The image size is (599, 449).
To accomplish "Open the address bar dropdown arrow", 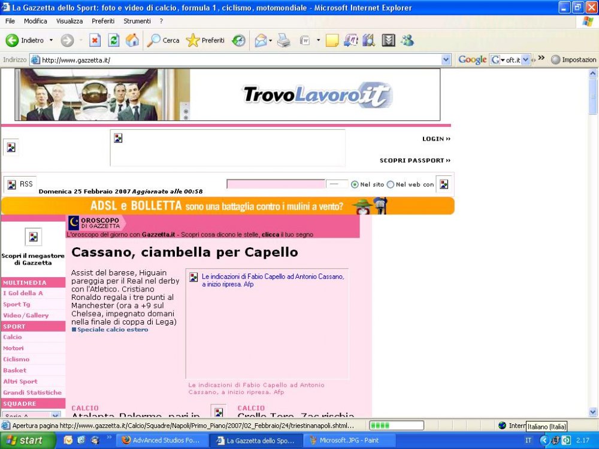I will pos(446,59).
